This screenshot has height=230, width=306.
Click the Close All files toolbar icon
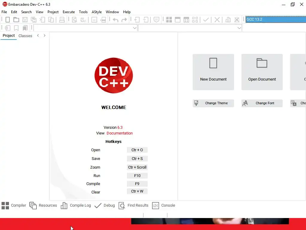[x=51, y=19]
